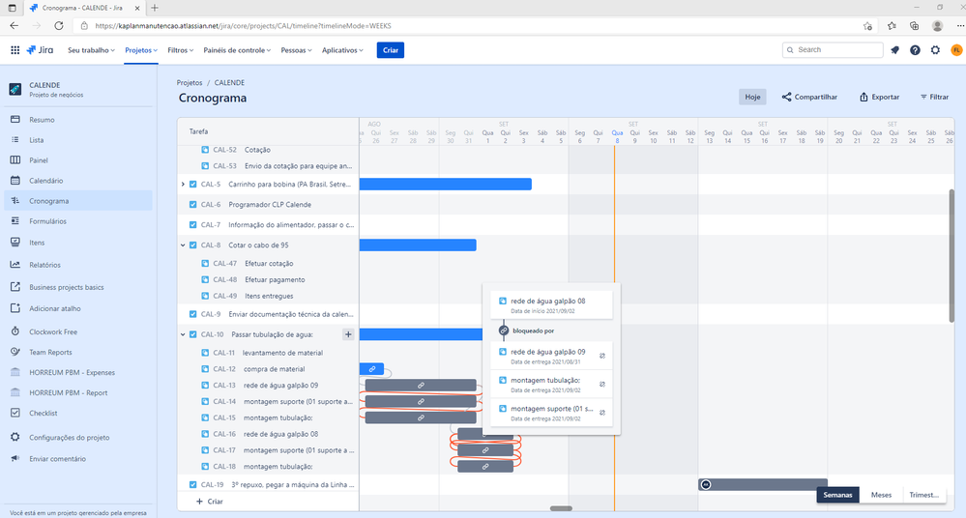Click the Exportar button
The height and width of the screenshot is (518, 966).
pyautogui.click(x=880, y=97)
